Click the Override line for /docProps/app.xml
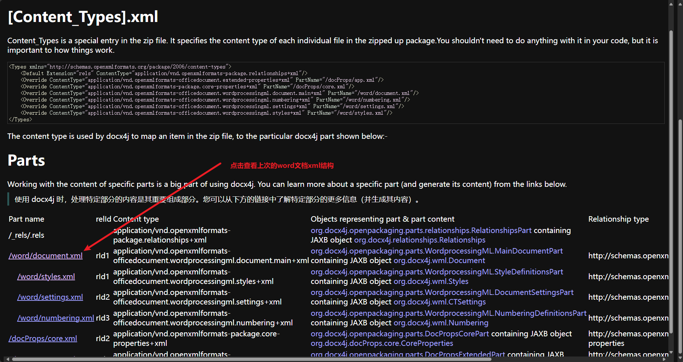 tap(202, 80)
